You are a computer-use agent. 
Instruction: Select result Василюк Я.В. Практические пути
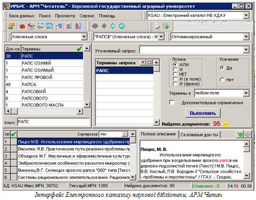pos(73,149)
